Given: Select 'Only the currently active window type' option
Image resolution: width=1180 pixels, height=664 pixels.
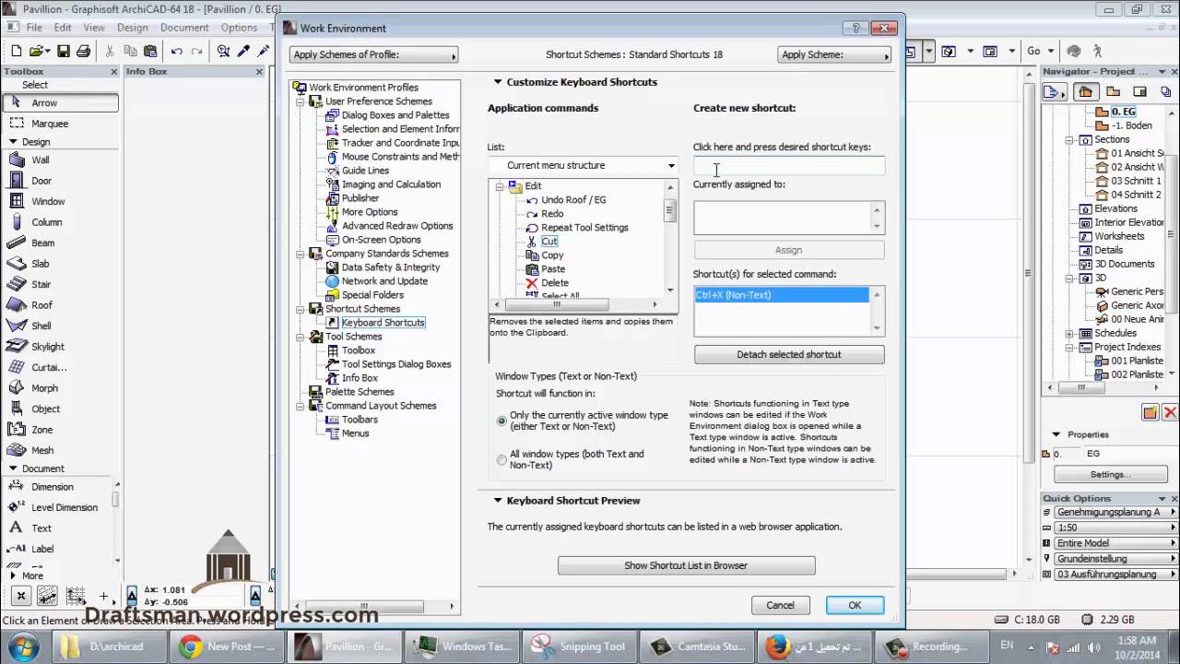Looking at the screenshot, I should [x=501, y=421].
